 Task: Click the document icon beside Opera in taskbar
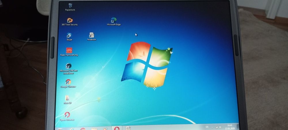pos(128,128)
